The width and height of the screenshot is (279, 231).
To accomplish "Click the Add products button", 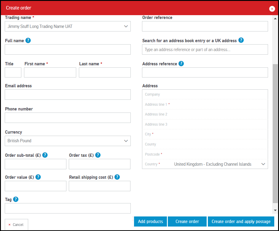I will point(150,221).
